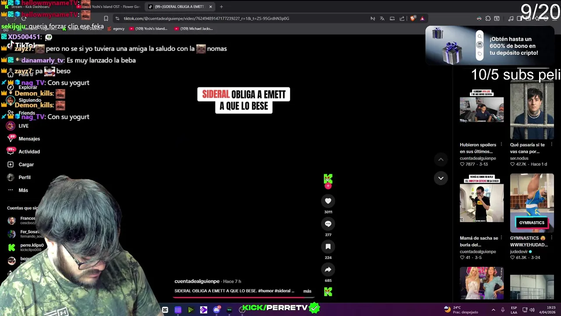Show hidden system tray icons
This screenshot has width=561, height=316.
(493, 309)
